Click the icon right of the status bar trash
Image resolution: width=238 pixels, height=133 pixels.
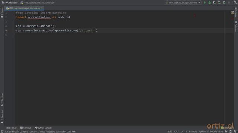[235, 132]
